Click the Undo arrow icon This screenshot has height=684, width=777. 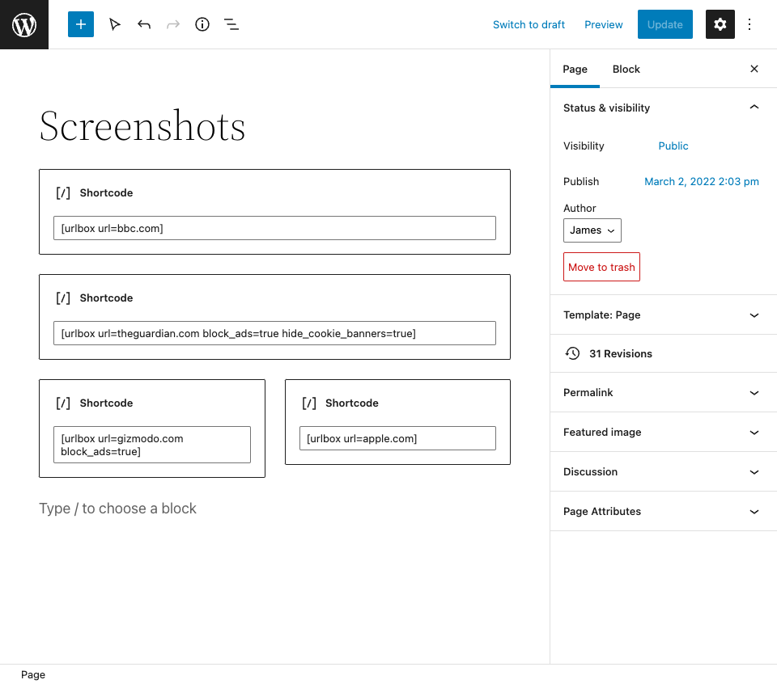click(143, 24)
